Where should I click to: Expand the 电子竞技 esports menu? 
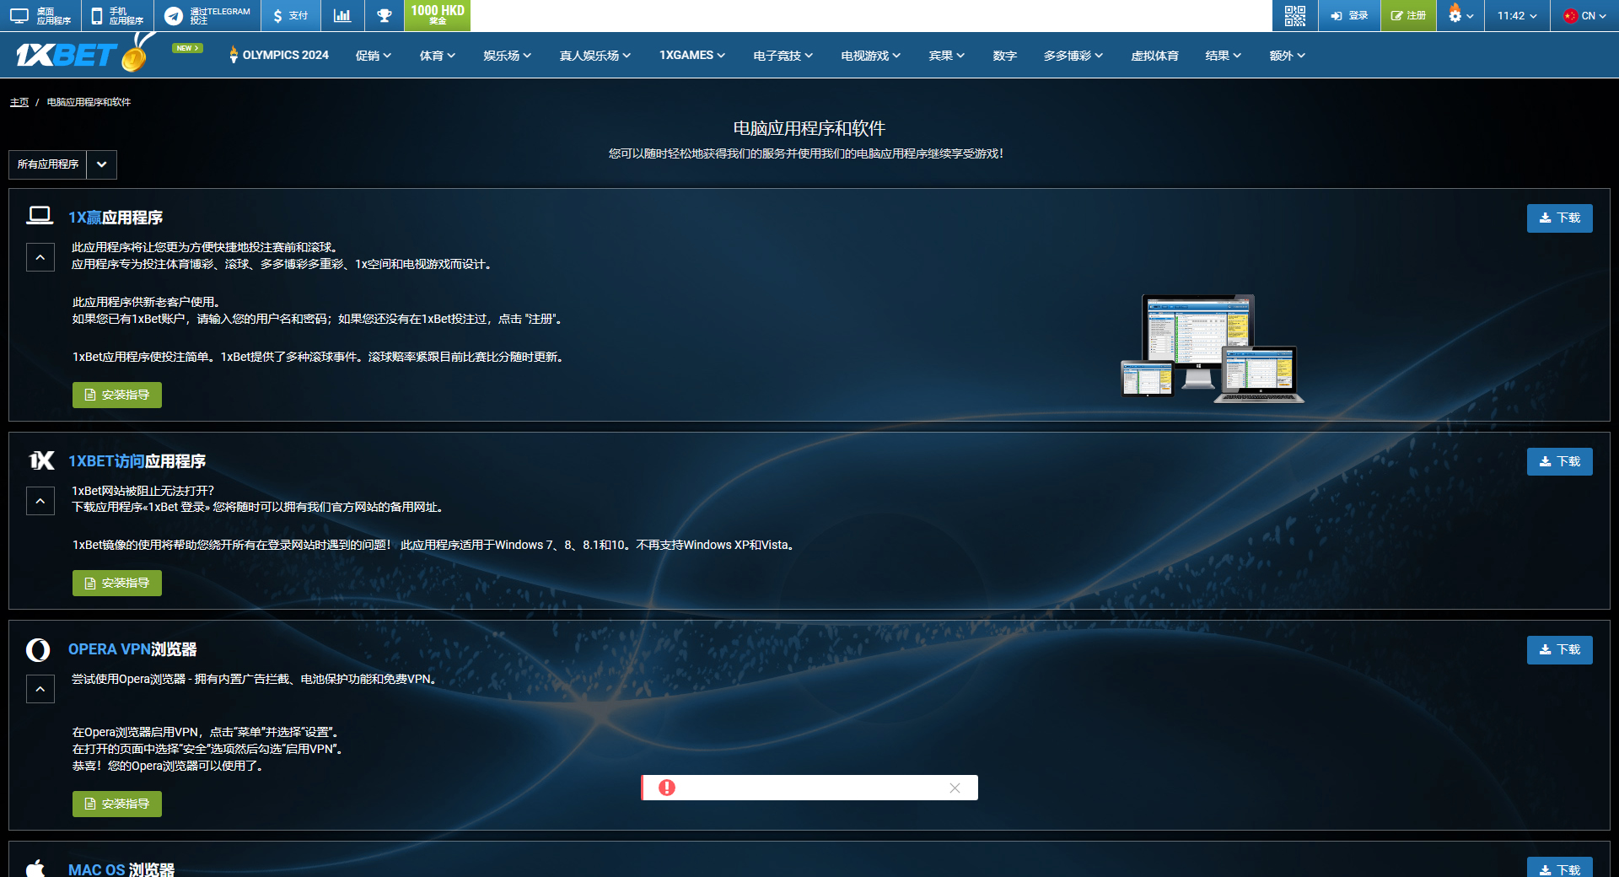pyautogui.click(x=783, y=56)
